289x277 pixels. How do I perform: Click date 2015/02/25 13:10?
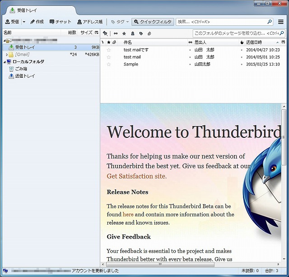point(263,64)
